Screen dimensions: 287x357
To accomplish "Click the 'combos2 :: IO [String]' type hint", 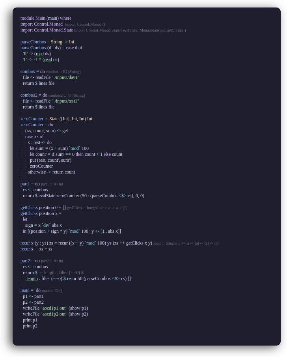I will pyautogui.click(x=66, y=95).
